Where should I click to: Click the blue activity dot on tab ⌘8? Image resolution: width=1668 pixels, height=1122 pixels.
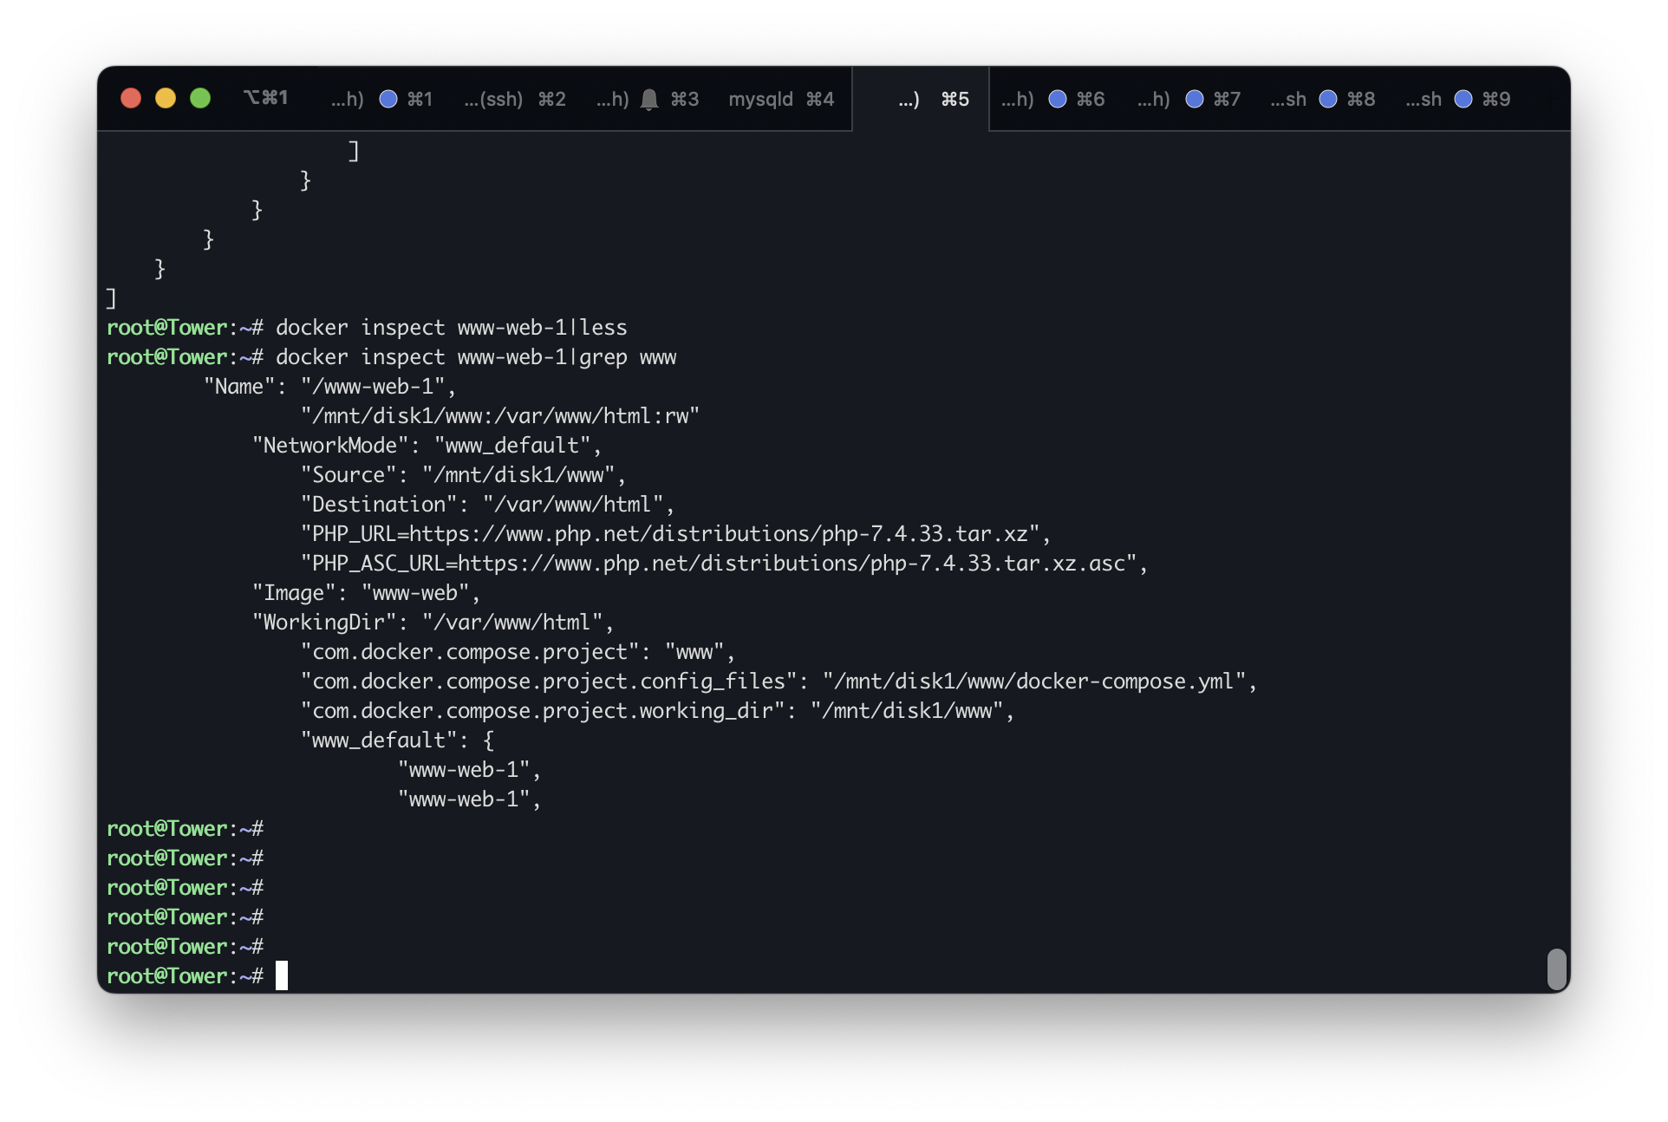[x=1328, y=99]
